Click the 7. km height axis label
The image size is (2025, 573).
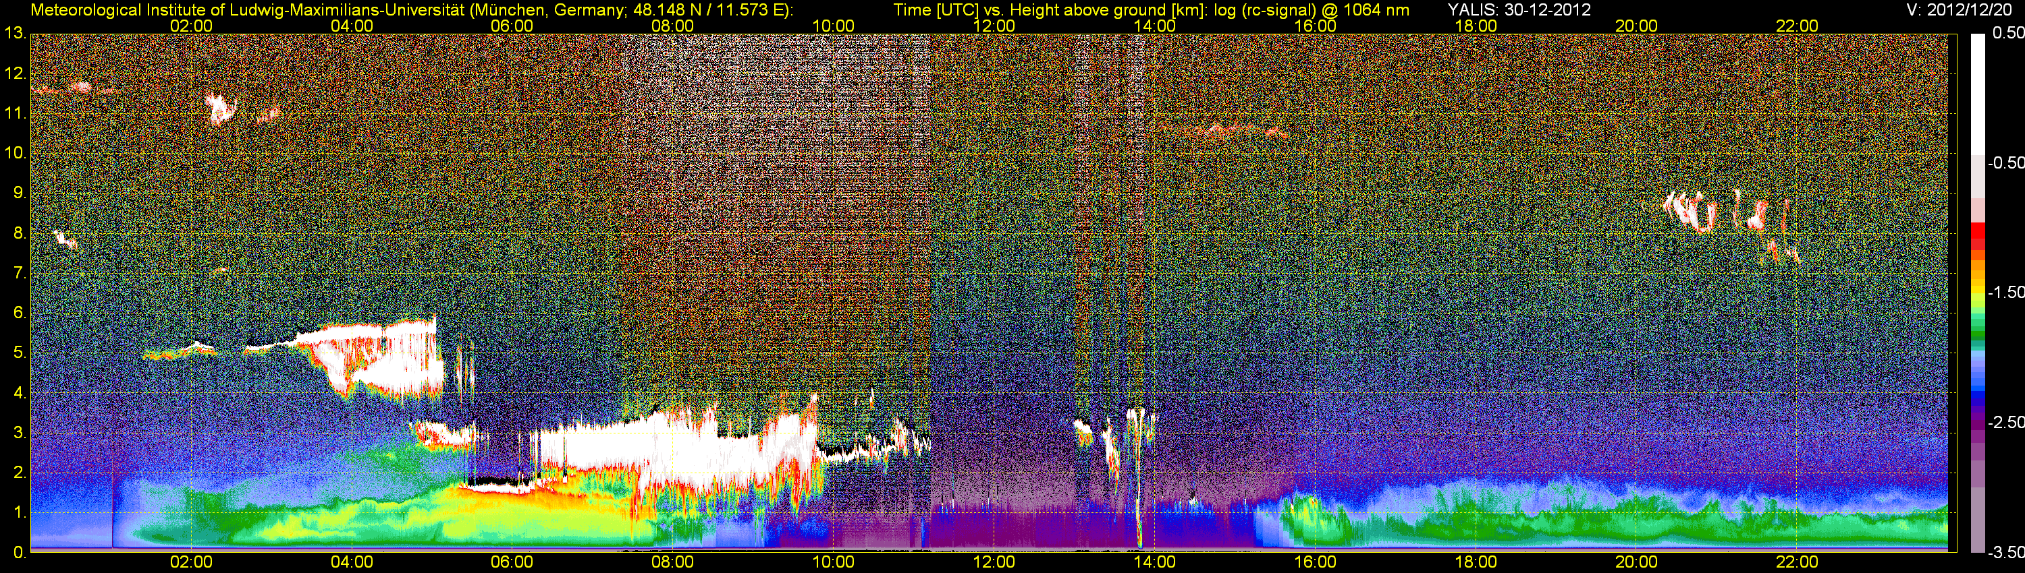[x=20, y=273]
